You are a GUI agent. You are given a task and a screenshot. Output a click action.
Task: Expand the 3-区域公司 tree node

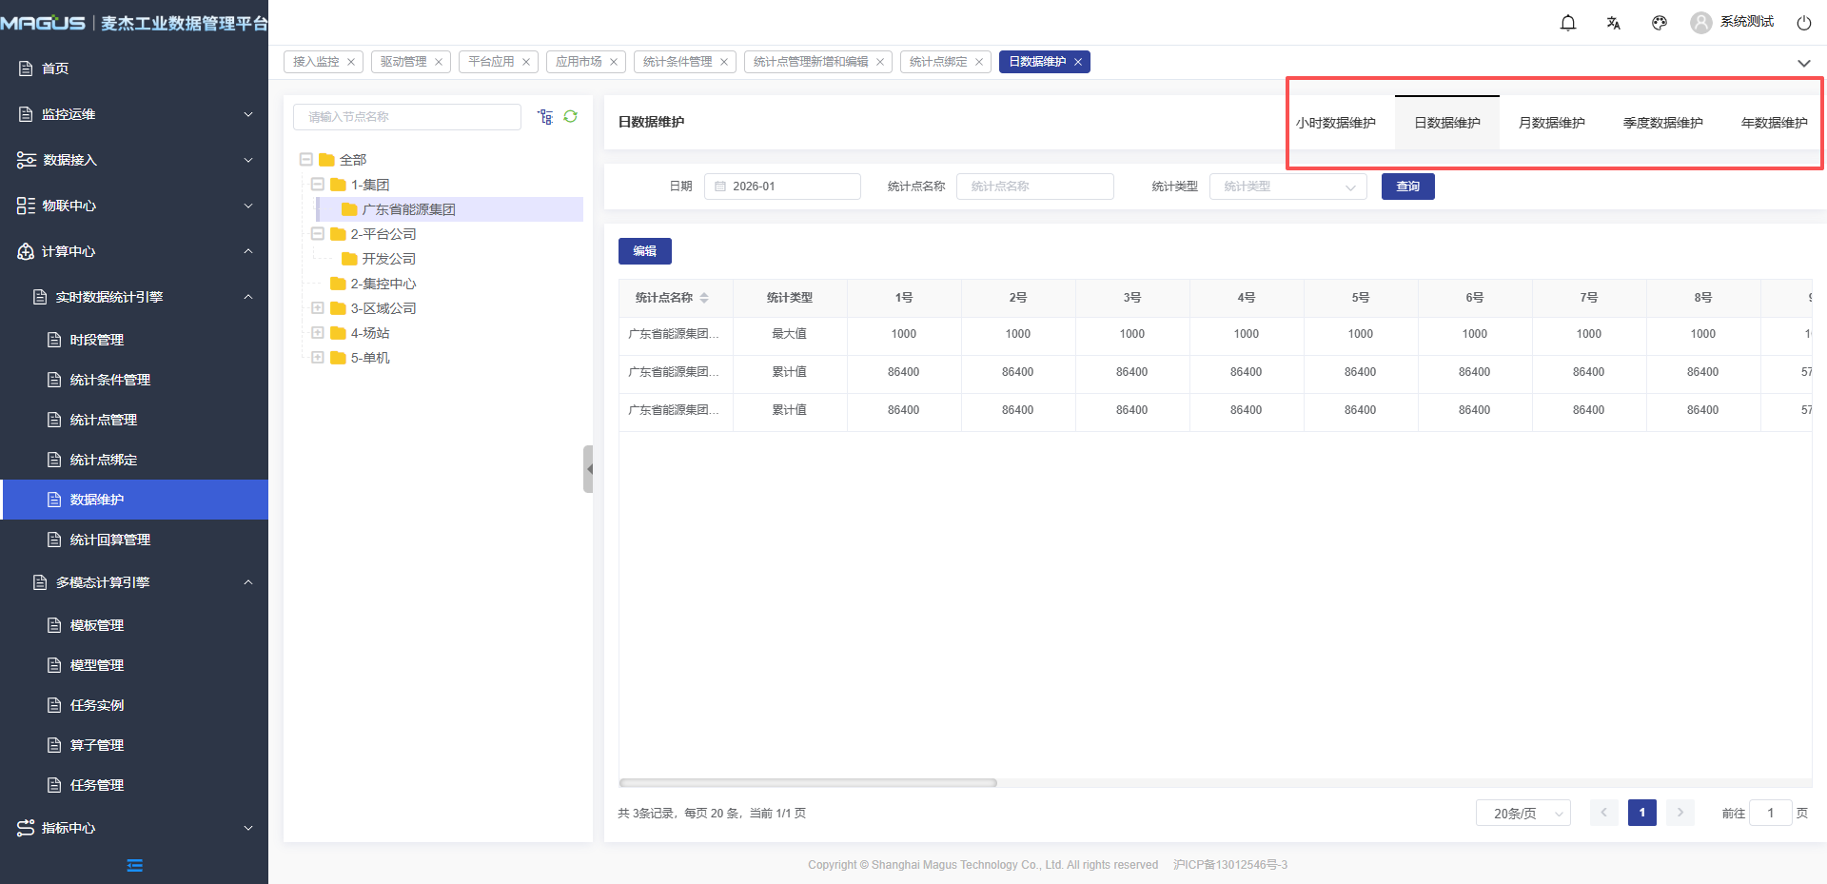318,308
